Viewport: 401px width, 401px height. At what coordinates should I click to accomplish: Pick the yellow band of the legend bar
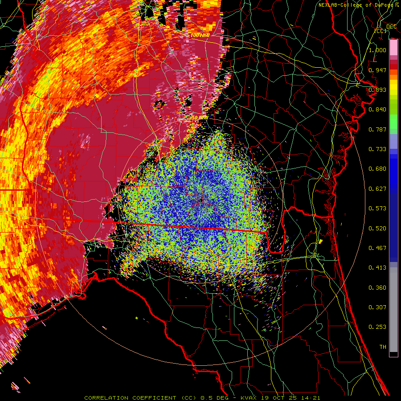pos(393,88)
